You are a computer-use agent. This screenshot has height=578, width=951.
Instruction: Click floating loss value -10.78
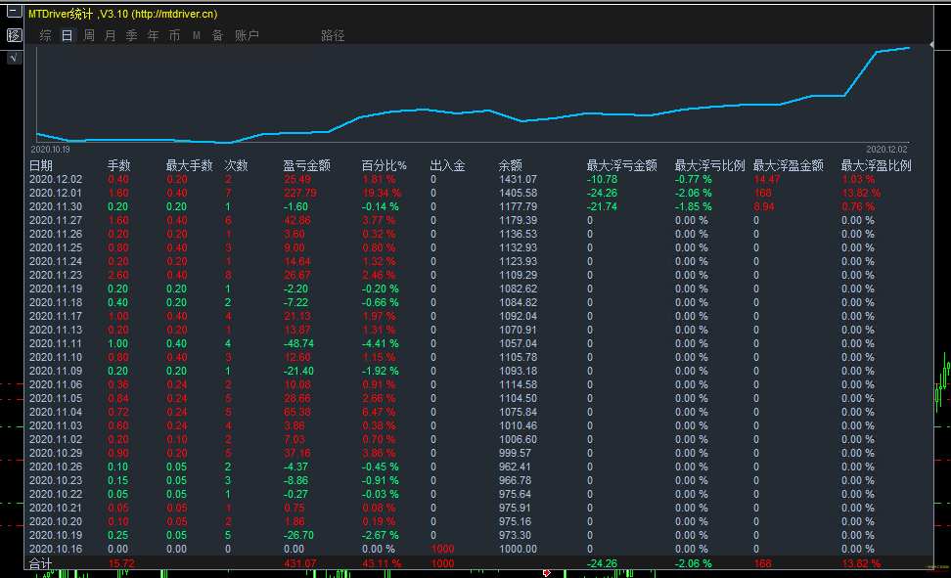pos(602,180)
